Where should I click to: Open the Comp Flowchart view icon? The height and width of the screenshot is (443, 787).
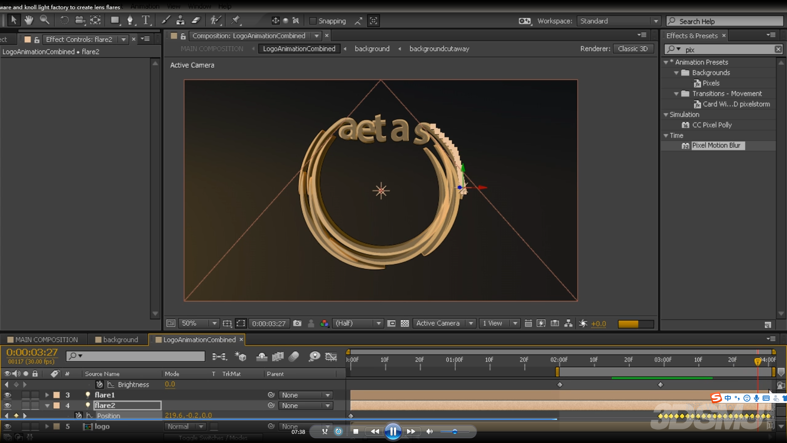point(568,323)
